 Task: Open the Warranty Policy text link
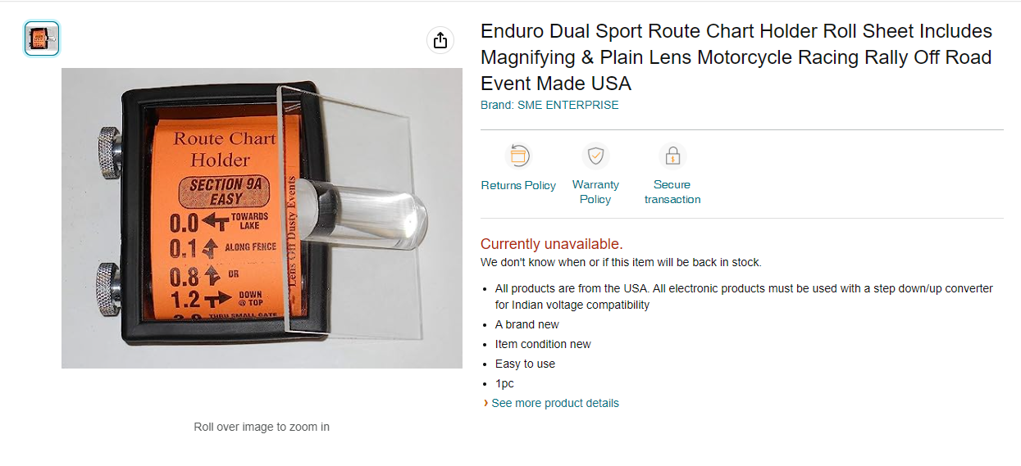tap(595, 192)
